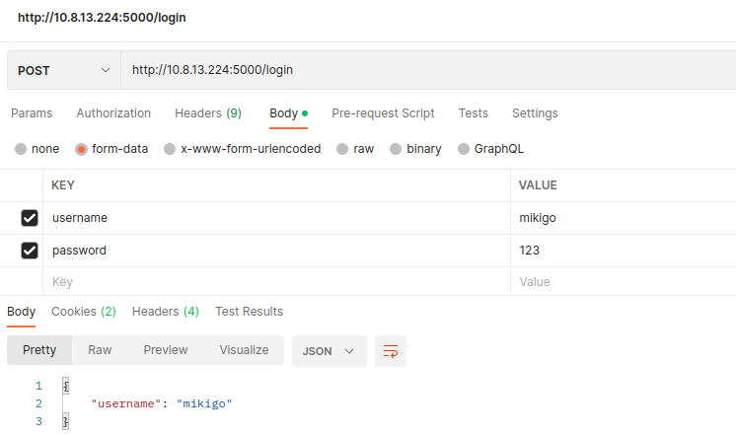Go to Pre-request Script tab
736x436 pixels.
[x=383, y=113]
